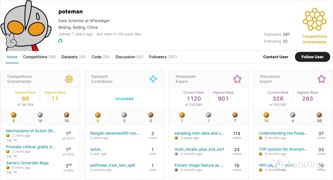Click the Follow User button
This screenshot has width=333, height=180.
click(x=312, y=57)
